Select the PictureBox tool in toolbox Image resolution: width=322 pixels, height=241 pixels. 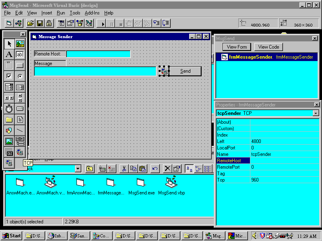[20, 44]
